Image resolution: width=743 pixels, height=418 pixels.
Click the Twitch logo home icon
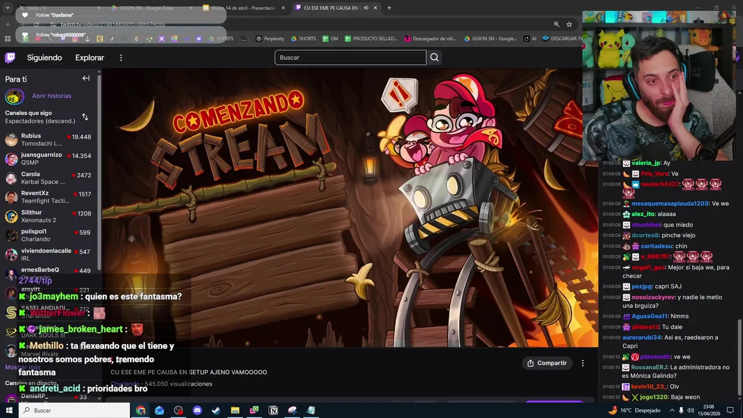click(x=10, y=57)
